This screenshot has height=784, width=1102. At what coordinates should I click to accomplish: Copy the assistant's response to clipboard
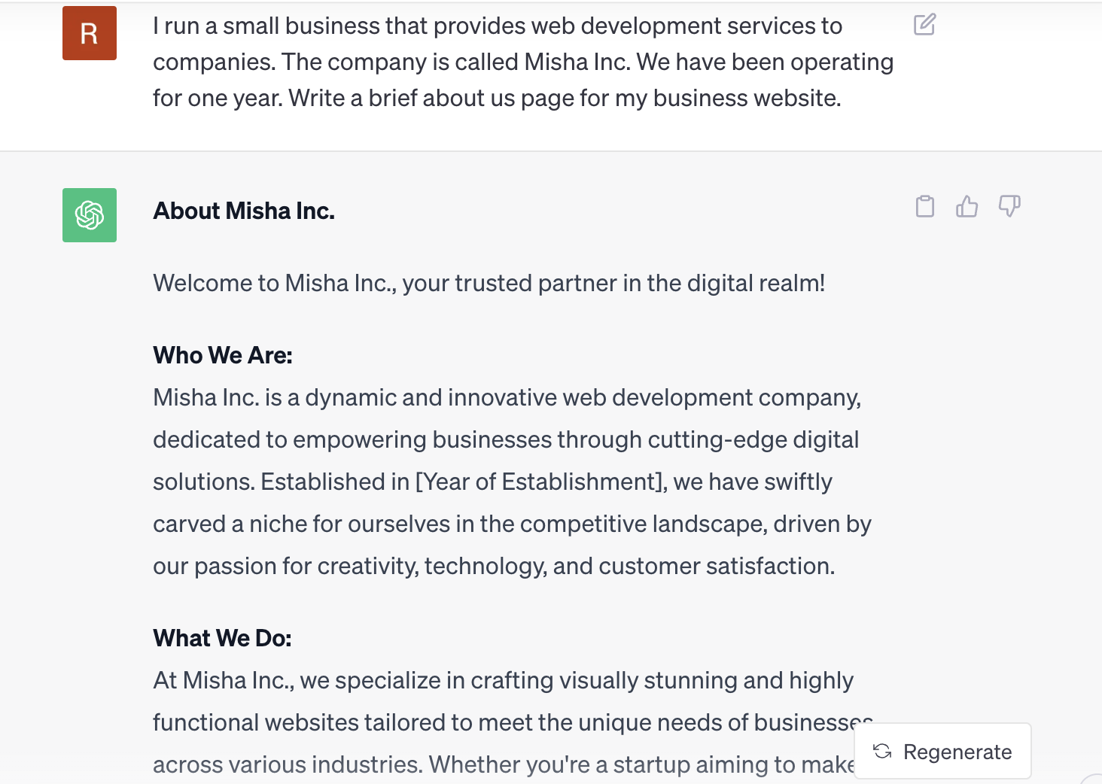(x=925, y=205)
